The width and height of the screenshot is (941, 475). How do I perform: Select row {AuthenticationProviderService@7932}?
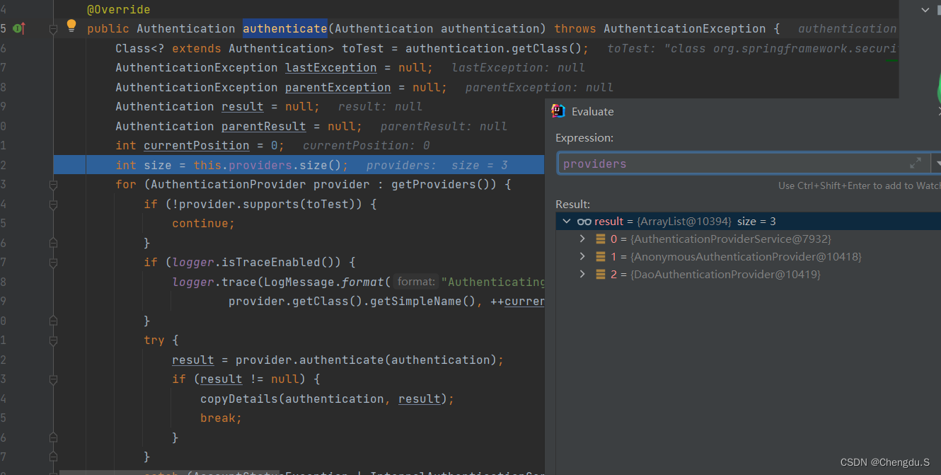(x=749, y=239)
